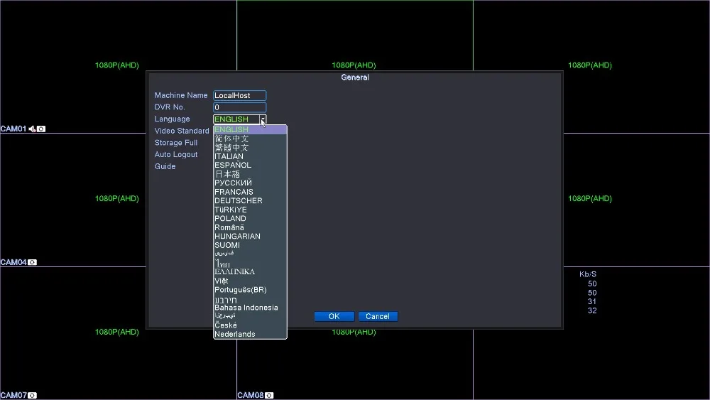Viewport: 710px width, 400px height.
Task: Click the Machine Name input field
Action: click(239, 96)
